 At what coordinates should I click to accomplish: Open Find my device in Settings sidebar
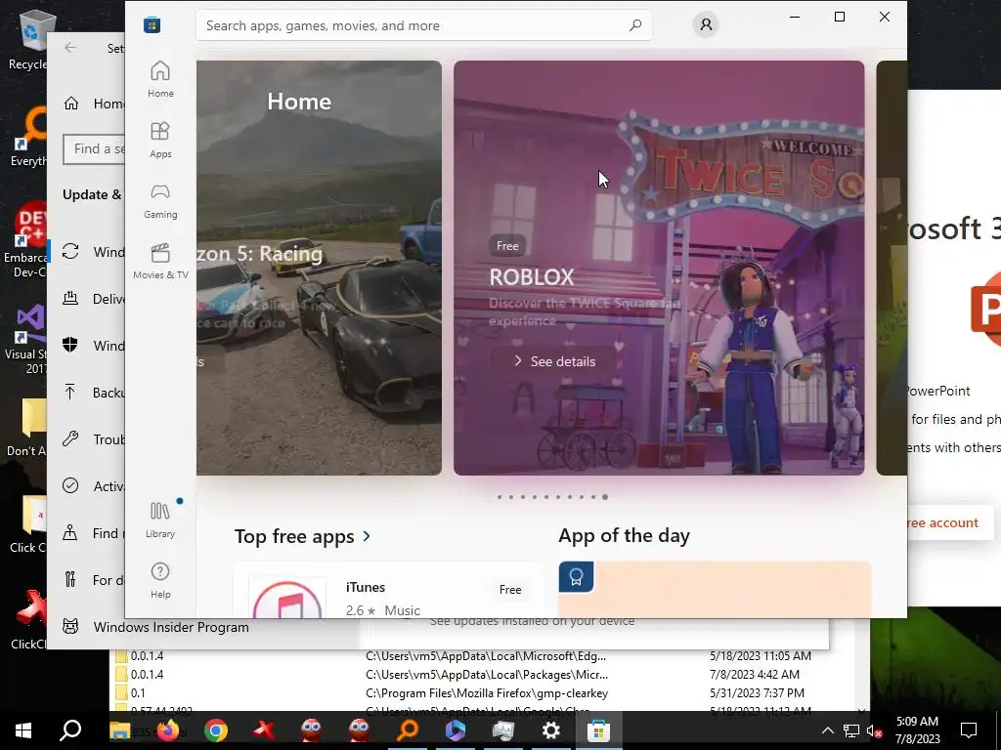click(x=93, y=533)
